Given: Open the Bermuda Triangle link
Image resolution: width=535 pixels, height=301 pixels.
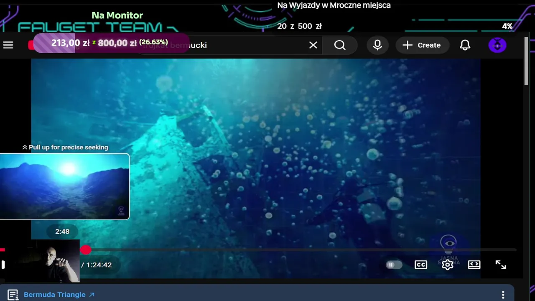Looking at the screenshot, I should [x=59, y=295].
